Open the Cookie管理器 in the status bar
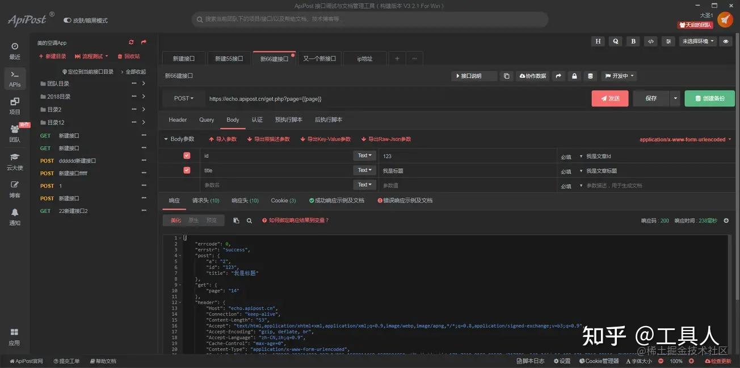Viewport: 740px width, 368px height. pyautogui.click(x=598, y=361)
